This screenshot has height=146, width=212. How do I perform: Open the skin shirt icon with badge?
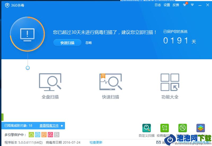click(185, 4)
